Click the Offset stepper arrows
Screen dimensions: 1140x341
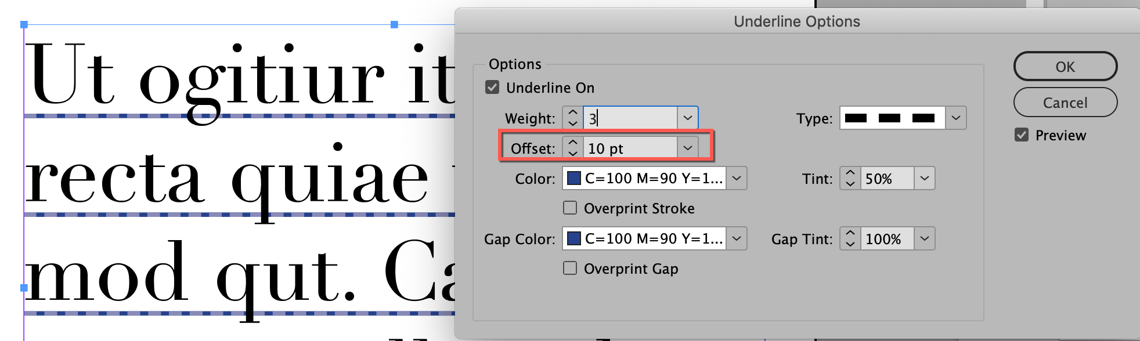click(573, 148)
